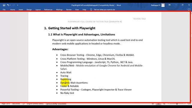Screen dimensions: 192x108
Task: Click the Redo/Repeat icon in Quick Access toolbar
Action: click(13, 5)
